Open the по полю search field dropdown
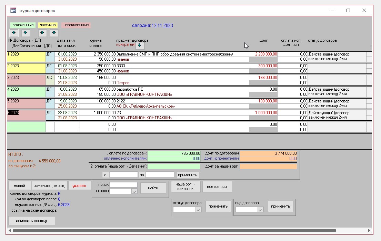The image size is (381, 241). (134, 191)
